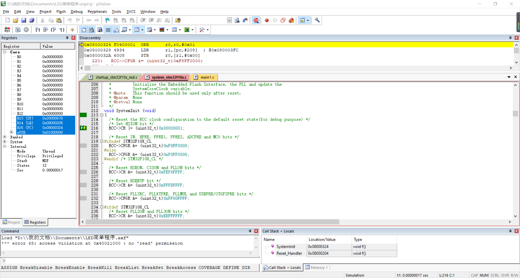Image resolution: width=520 pixels, height=278 pixels.
Task: Show next statement using the yellow arrow icon
Action: coord(72,30)
